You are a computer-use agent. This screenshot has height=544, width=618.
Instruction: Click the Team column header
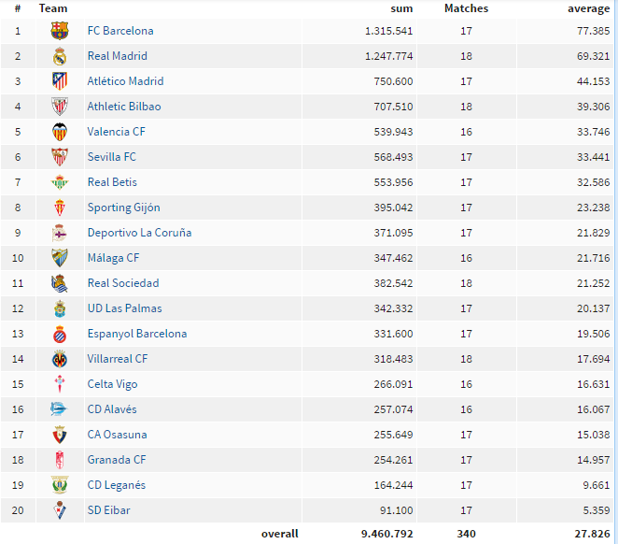pyautogui.click(x=53, y=8)
